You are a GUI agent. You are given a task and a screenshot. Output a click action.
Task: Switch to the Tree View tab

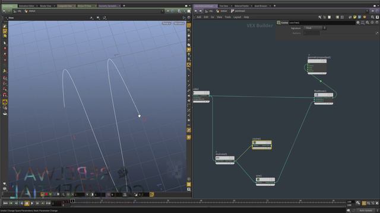coord(223,6)
